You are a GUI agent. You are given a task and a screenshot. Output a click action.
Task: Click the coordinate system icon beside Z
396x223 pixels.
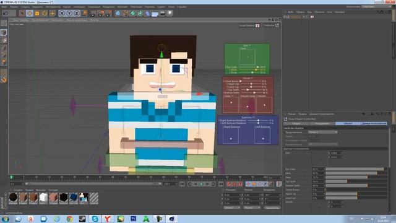[84, 13]
